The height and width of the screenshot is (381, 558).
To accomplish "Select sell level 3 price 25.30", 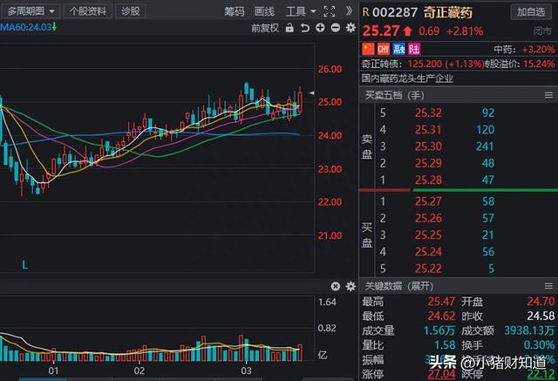I will pos(428,146).
